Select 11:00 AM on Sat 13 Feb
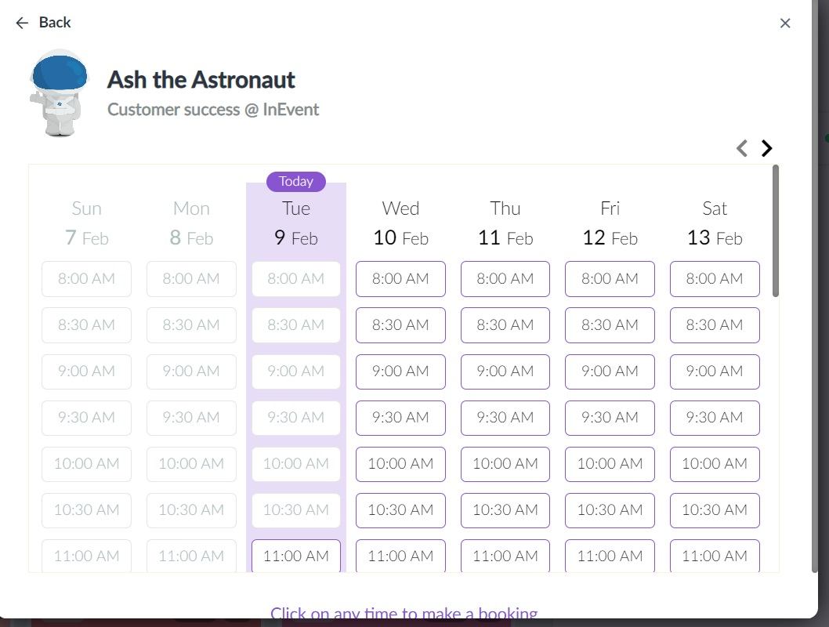Viewport: 829px width, 627px height. 715,556
